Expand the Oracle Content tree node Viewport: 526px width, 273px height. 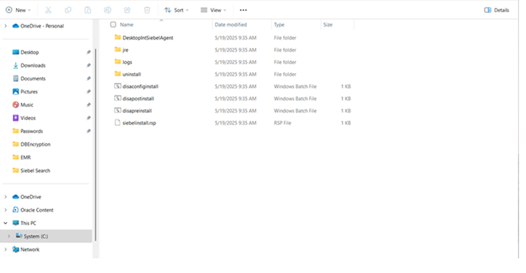click(5, 210)
